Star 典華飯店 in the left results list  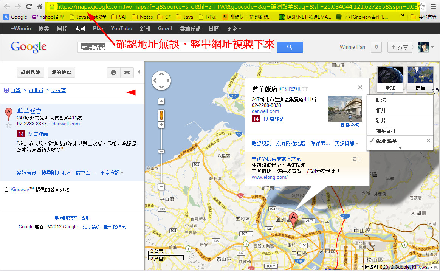coord(9,125)
